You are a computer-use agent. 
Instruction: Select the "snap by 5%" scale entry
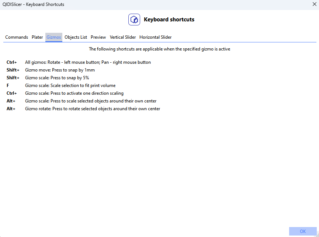click(x=57, y=78)
